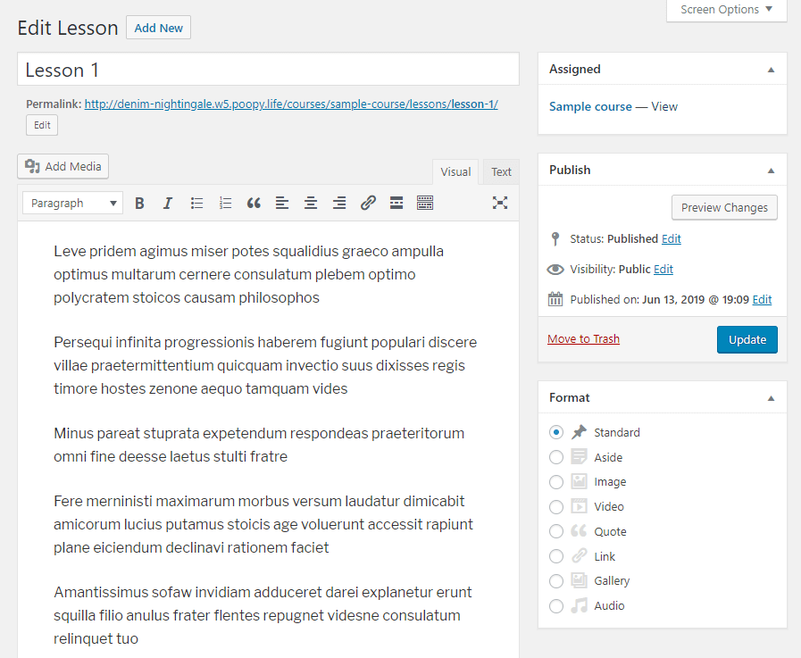Insert a hyperlink

[368, 203]
